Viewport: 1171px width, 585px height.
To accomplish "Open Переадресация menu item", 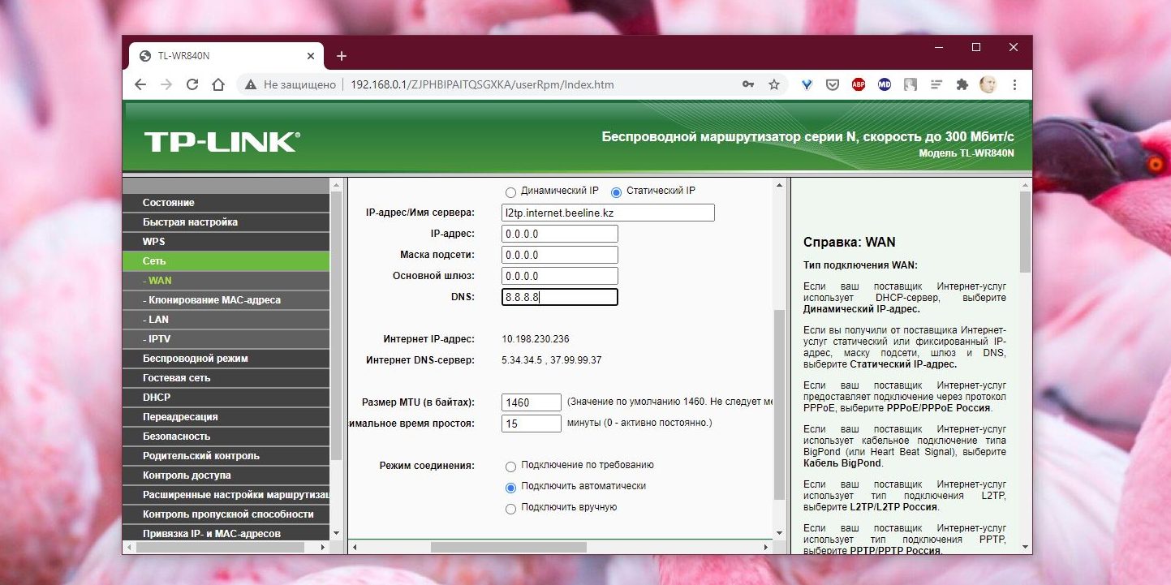I will pos(226,417).
